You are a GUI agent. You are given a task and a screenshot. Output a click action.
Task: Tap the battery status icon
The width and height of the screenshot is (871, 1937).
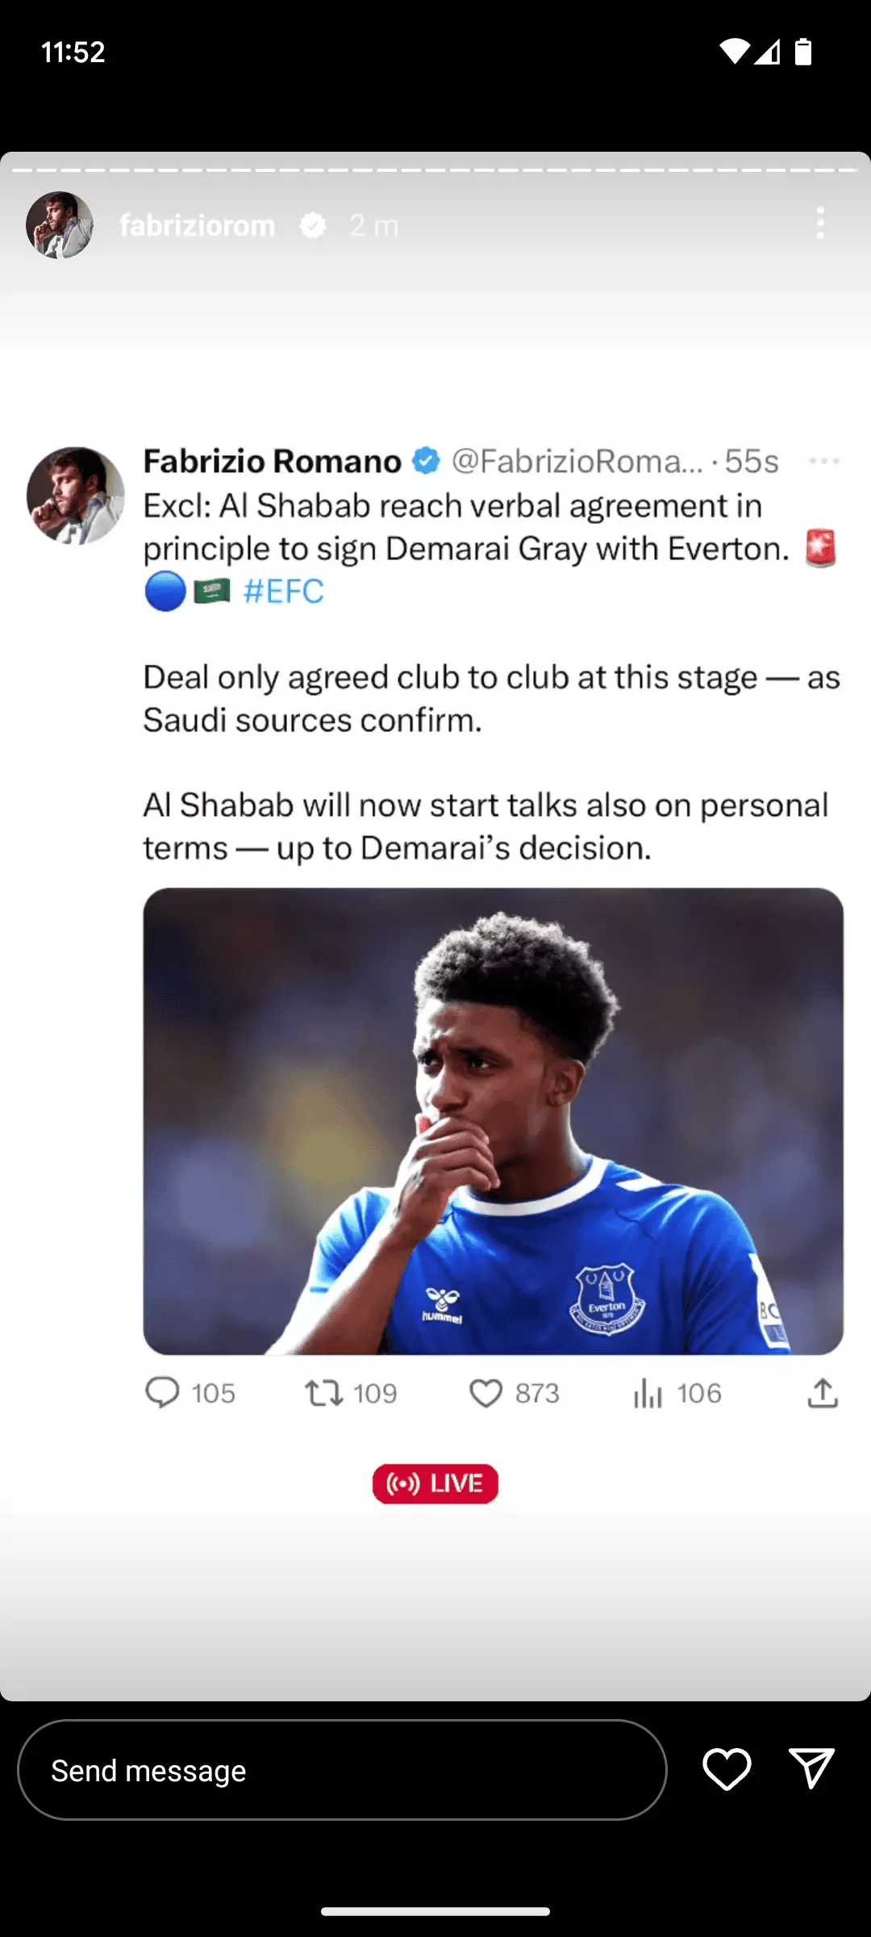(x=802, y=52)
